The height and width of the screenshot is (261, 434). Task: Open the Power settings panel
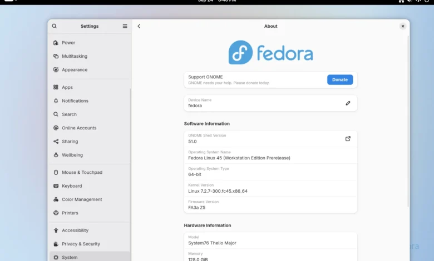90,43
